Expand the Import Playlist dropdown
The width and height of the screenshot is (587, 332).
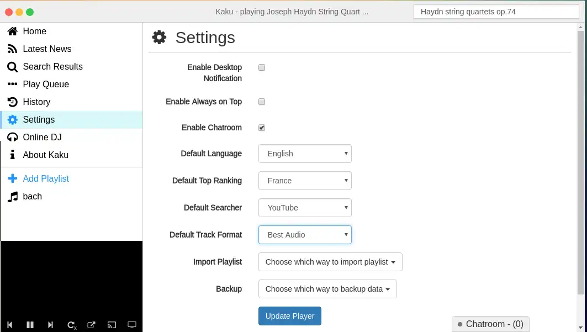330,262
